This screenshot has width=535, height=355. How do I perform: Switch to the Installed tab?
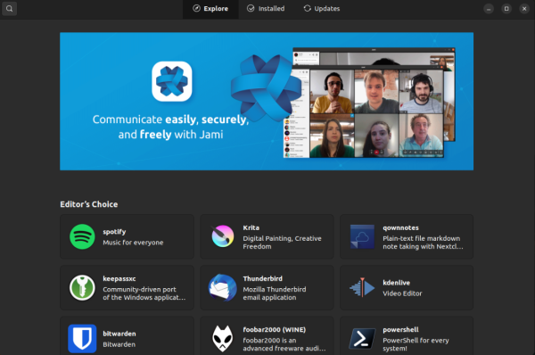click(x=266, y=9)
